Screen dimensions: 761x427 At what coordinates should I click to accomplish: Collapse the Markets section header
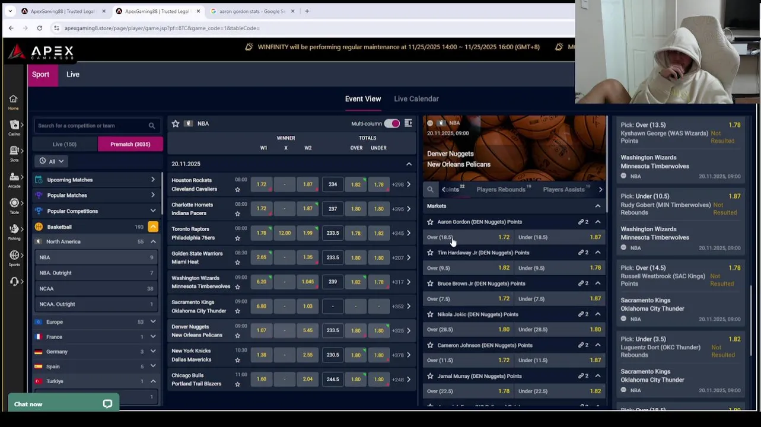point(598,206)
